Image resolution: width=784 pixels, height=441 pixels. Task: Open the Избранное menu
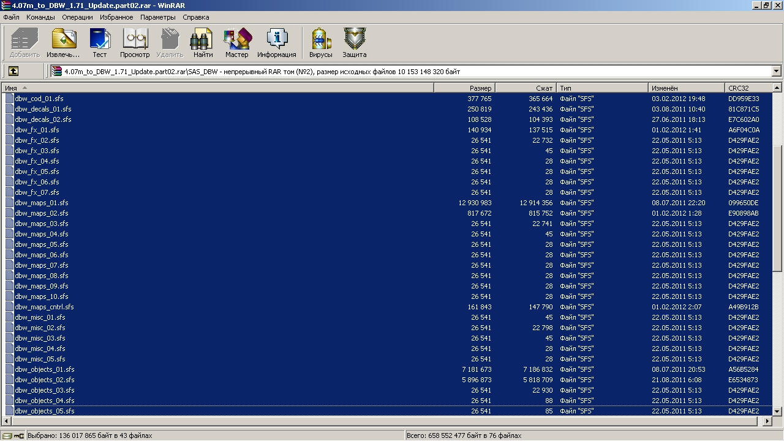[x=116, y=17]
